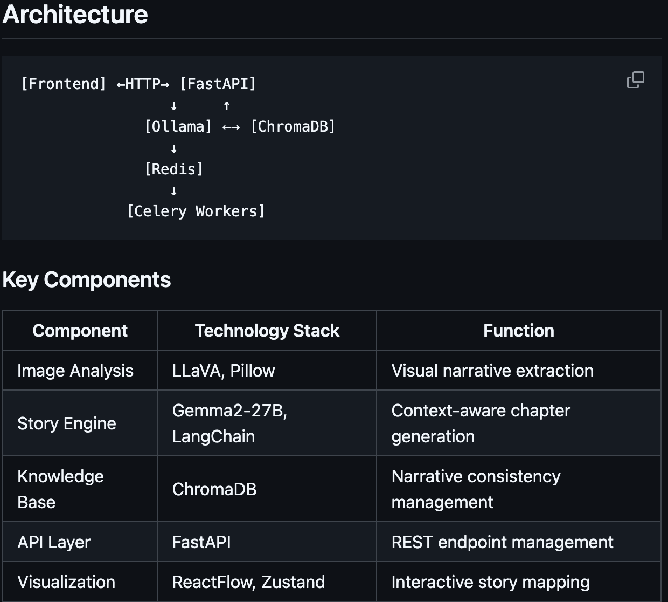Image resolution: width=668 pixels, height=602 pixels.
Task: Click the [Redis] node in diagram
Action: (x=174, y=169)
